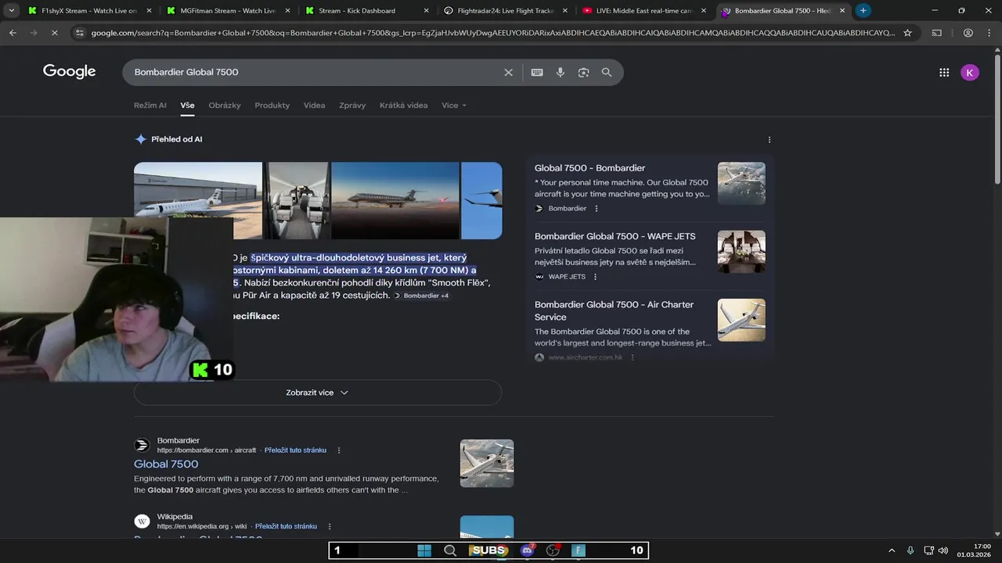Search by image with the Lens icon
1002x563 pixels.
click(x=583, y=72)
